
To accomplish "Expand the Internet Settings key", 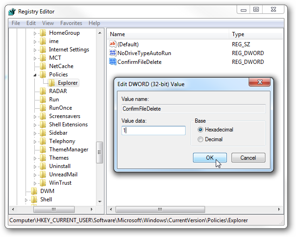I will (35, 50).
